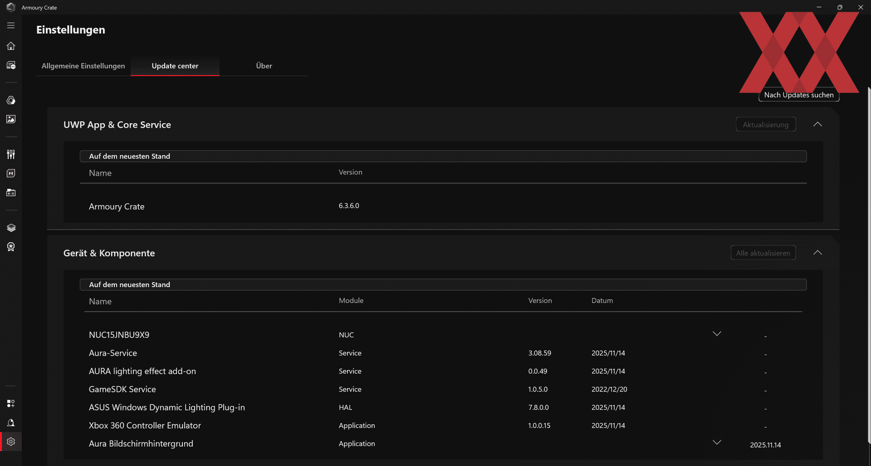Click the version 7.8.0.0 cell
Image resolution: width=871 pixels, height=466 pixels.
point(538,407)
